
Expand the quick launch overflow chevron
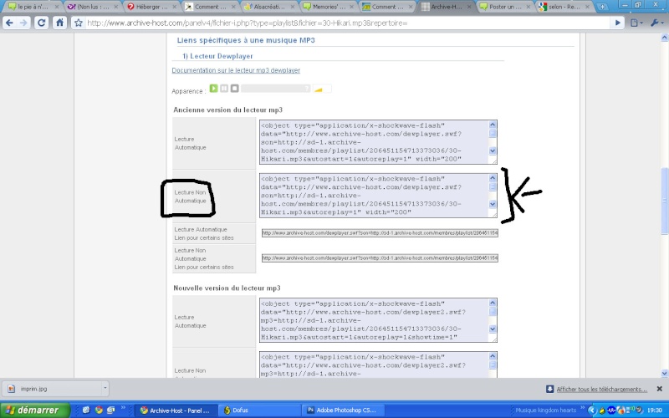click(x=123, y=408)
